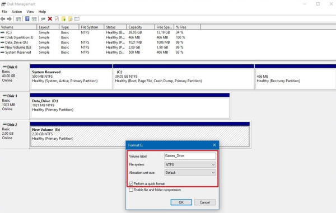Image resolution: width=336 pixels, height=213 pixels.
Task: Click the Disk Management title bar app icon
Action: (x=3, y=4)
